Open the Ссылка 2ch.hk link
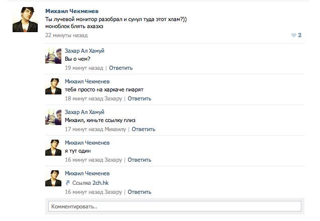 [91, 183]
